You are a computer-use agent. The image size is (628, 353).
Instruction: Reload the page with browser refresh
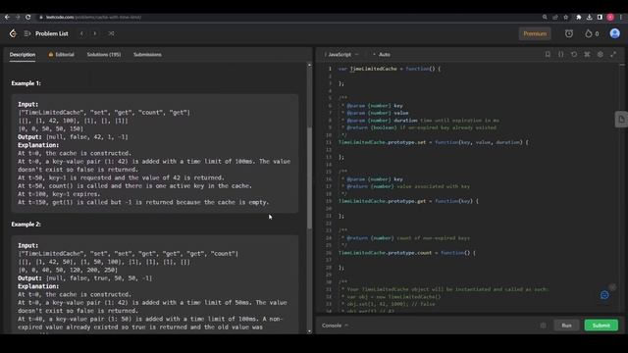pos(28,18)
